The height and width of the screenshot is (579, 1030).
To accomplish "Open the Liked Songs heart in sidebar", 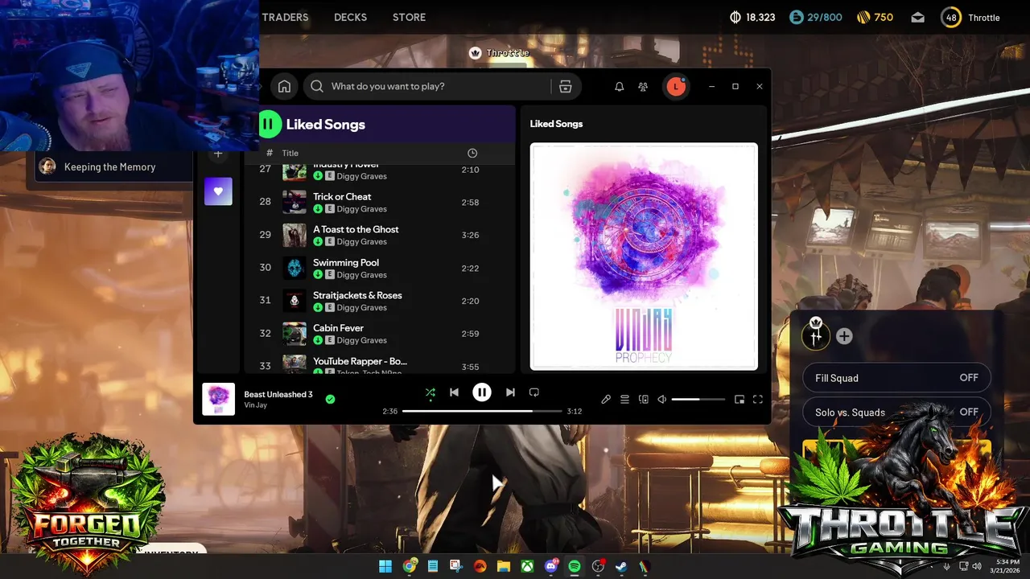I will click(x=218, y=191).
